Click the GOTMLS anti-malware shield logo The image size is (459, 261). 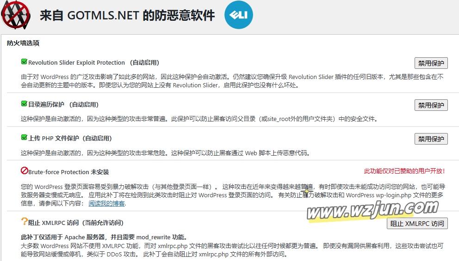pyautogui.click(x=16, y=15)
